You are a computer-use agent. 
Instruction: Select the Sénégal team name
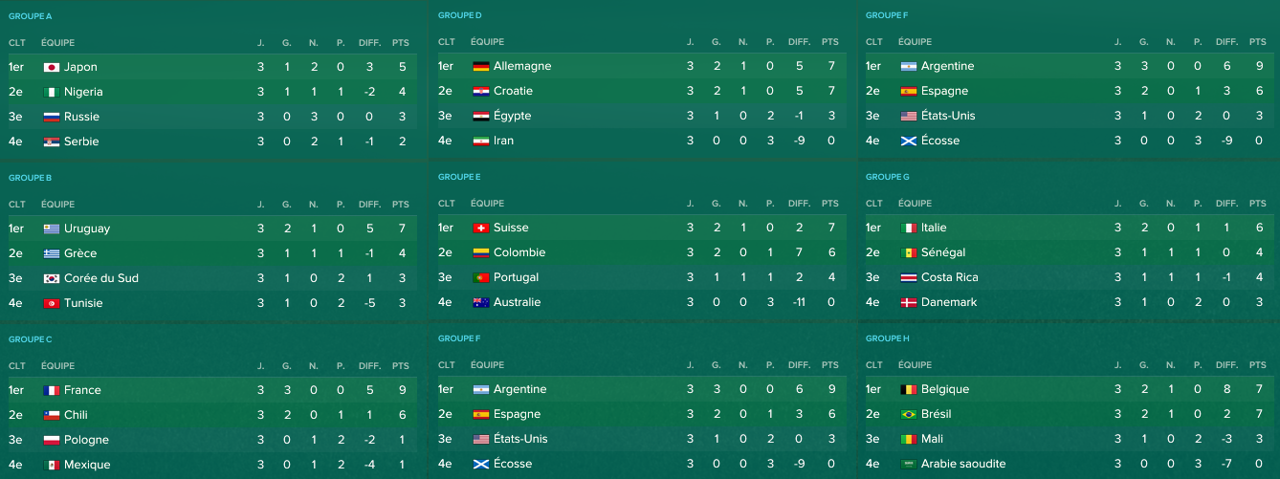tap(943, 252)
